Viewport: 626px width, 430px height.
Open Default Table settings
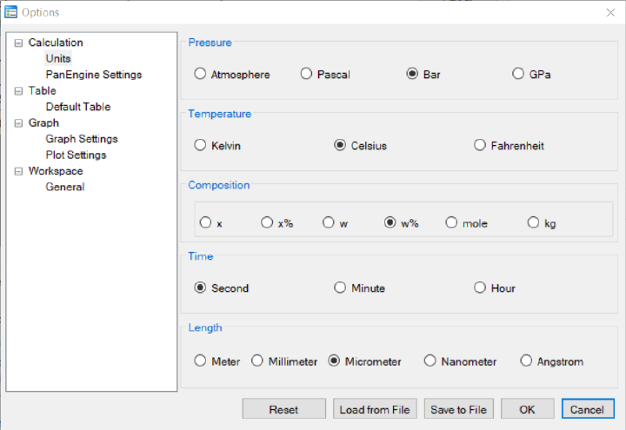click(78, 107)
